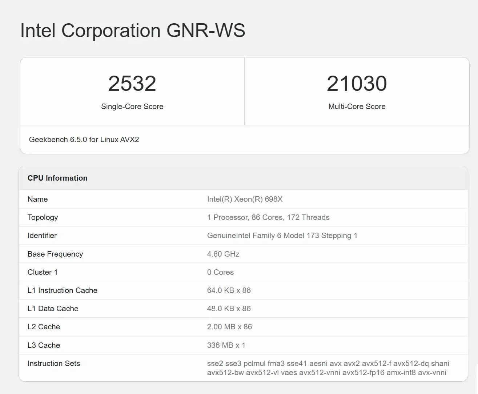Click the 'Name' row label
The image size is (478, 394).
(x=38, y=199)
